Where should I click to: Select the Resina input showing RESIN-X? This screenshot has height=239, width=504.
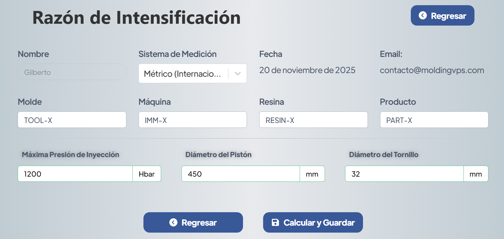313,120
